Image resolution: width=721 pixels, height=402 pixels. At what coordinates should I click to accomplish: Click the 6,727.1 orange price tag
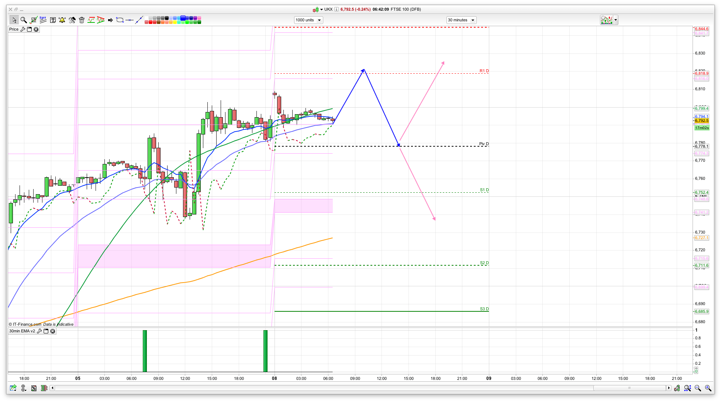[701, 238]
